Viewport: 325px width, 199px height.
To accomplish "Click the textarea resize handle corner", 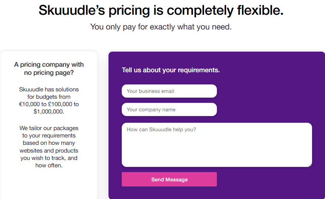I will (x=310, y=165).
